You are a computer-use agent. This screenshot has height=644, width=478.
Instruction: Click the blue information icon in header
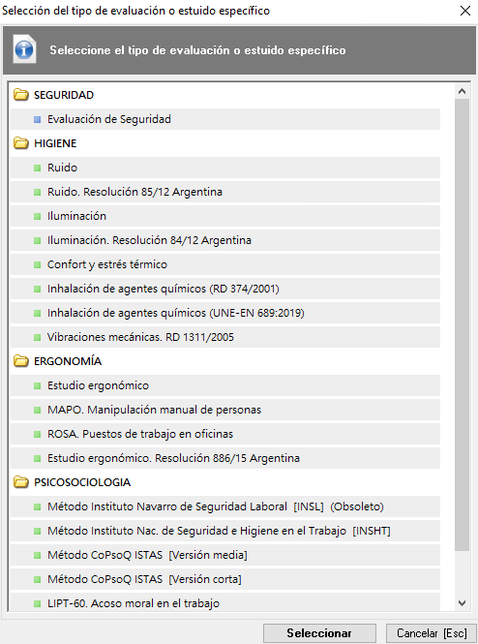click(x=24, y=49)
